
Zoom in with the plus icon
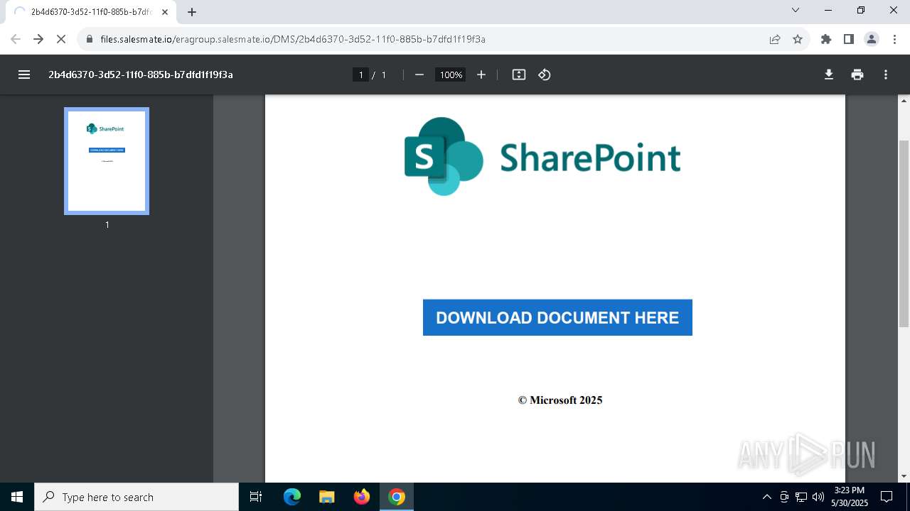coord(481,75)
